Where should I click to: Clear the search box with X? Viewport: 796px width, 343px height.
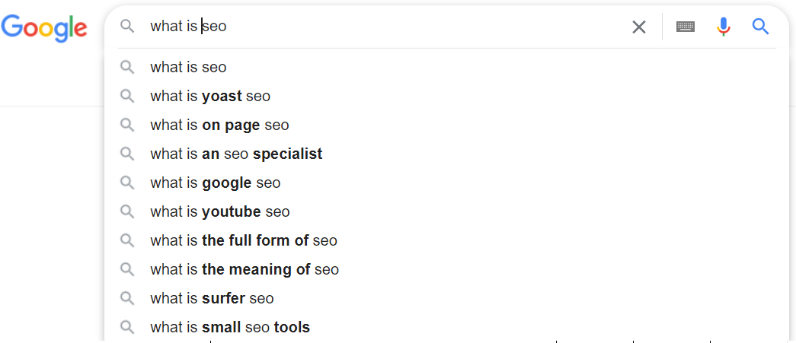(638, 27)
